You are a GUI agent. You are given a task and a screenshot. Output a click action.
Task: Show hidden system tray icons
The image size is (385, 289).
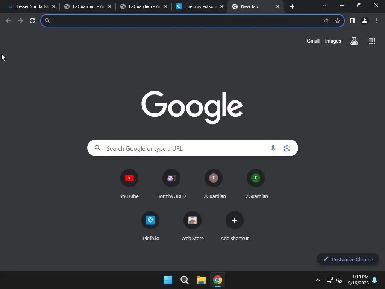click(317, 280)
